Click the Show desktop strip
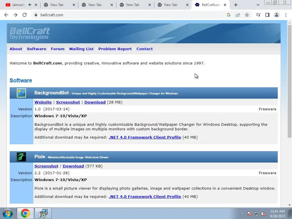The height and width of the screenshot is (219, 292). click(290, 213)
